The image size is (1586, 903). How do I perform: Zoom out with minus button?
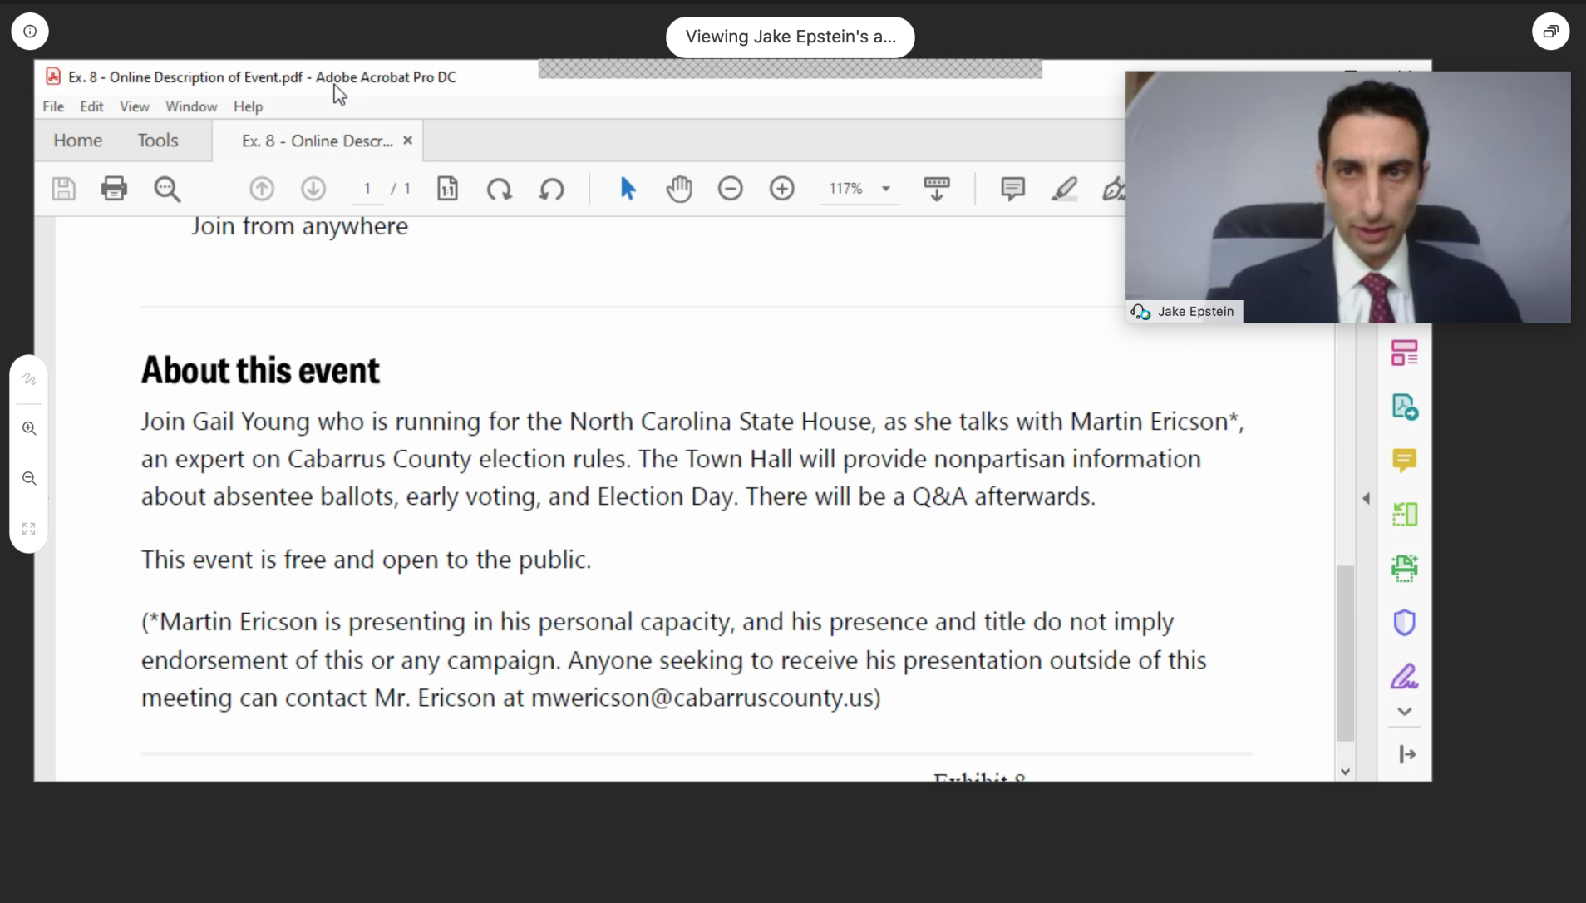pyautogui.click(x=730, y=189)
